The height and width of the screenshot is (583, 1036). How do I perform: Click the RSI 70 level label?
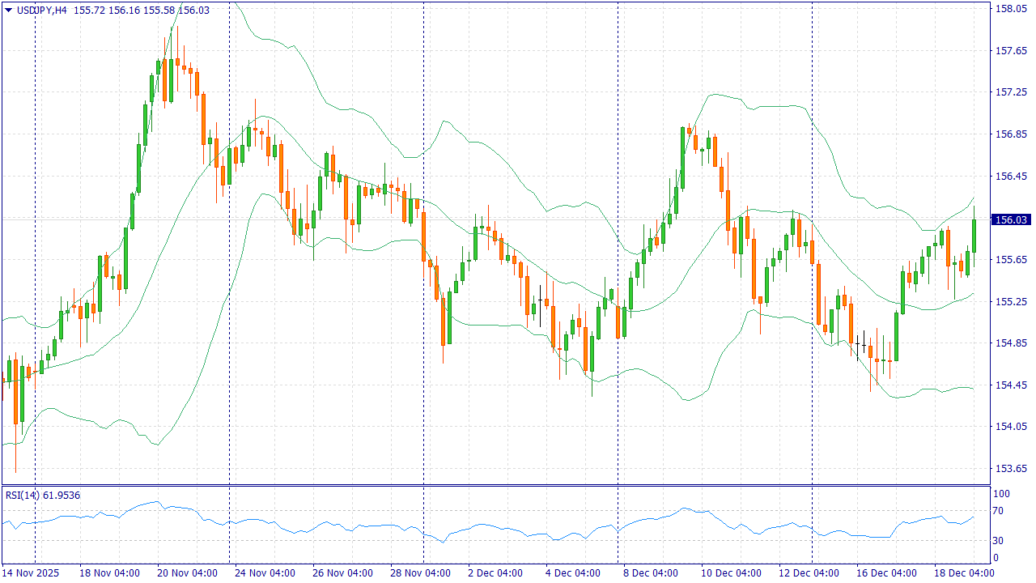999,511
